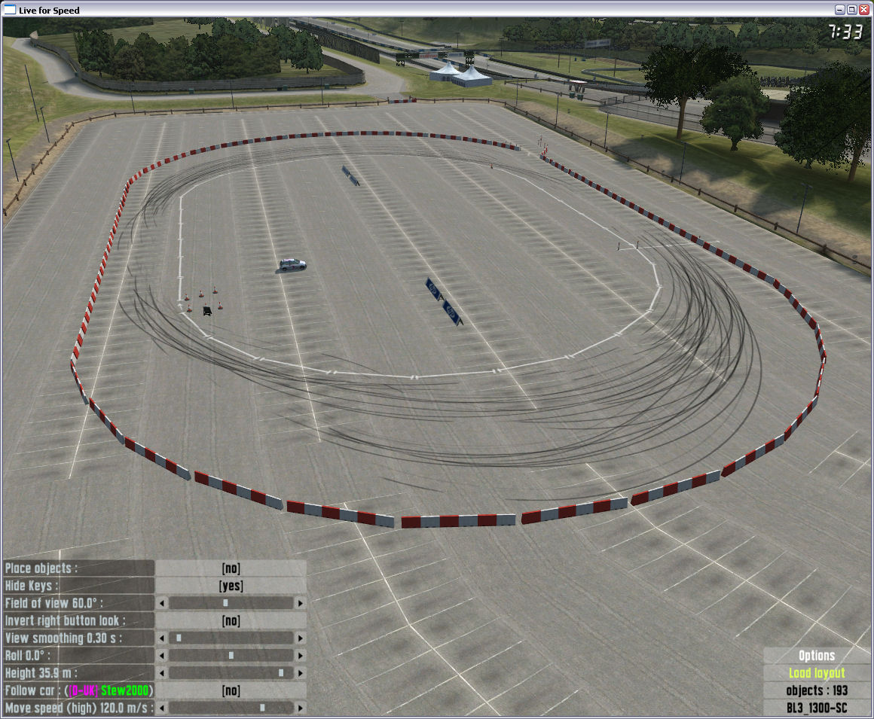Decrease Move speed with left arrow

click(162, 708)
